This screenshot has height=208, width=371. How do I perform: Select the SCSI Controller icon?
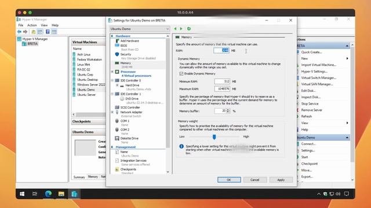pos(117,107)
